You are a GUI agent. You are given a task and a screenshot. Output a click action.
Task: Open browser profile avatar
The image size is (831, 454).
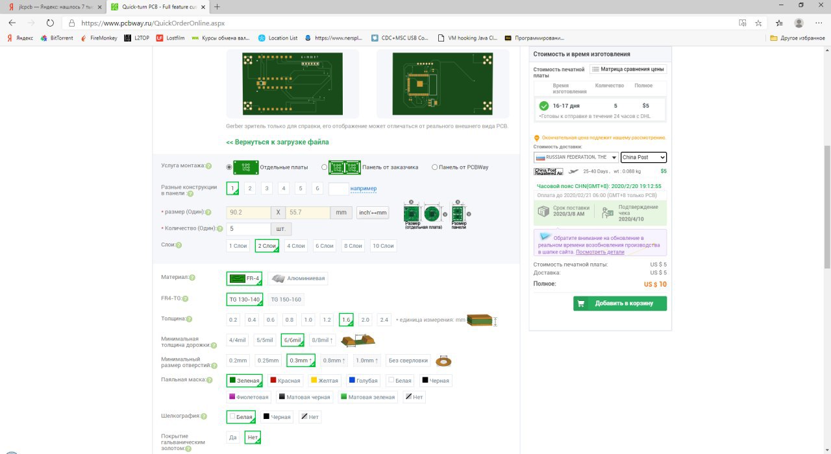coord(799,22)
